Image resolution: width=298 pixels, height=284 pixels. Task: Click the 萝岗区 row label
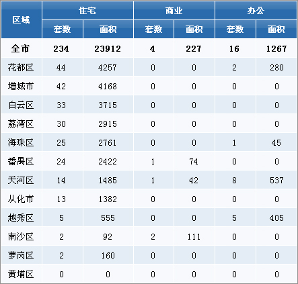(x=21, y=255)
